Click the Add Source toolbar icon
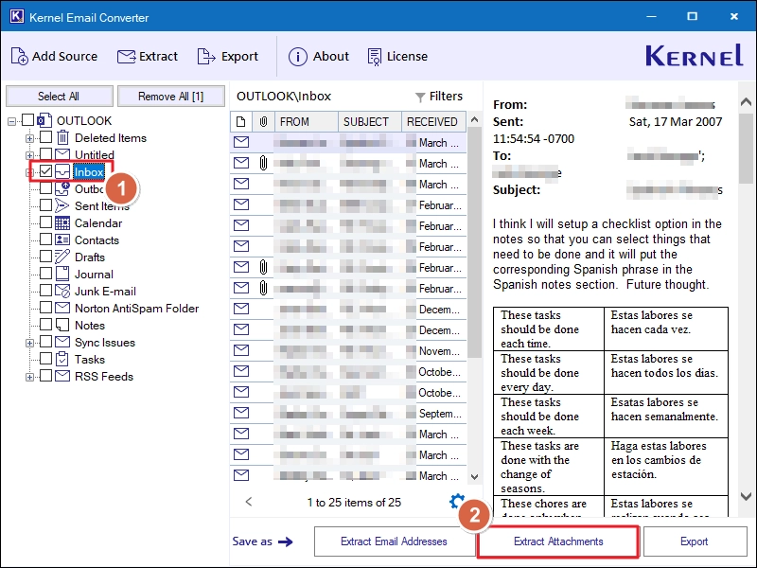Image resolution: width=757 pixels, height=568 pixels. click(x=19, y=57)
